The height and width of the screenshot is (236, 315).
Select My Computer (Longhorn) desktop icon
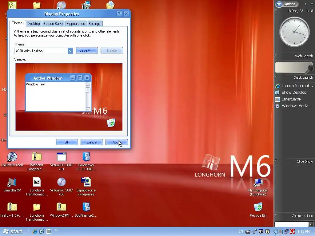pyautogui.click(x=258, y=187)
